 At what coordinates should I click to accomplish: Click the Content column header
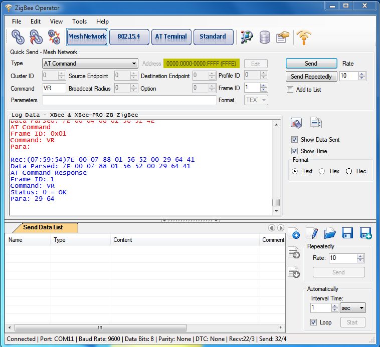pos(185,240)
